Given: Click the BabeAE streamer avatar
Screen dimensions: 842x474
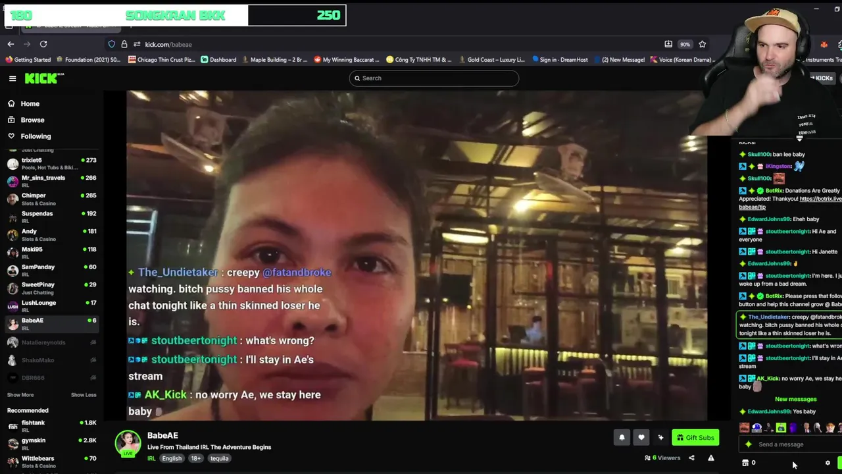Looking at the screenshot, I should 128,444.
